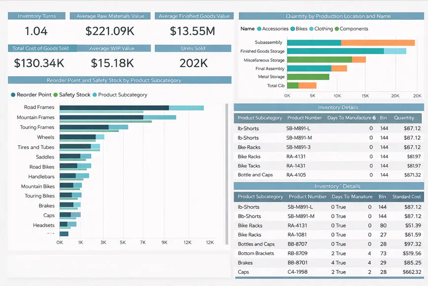This screenshot has height=286, width=428.
Task: Click product number RA-4105 cell
Action: click(x=296, y=175)
